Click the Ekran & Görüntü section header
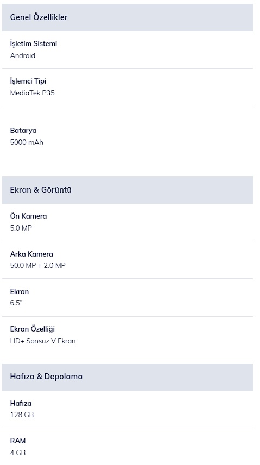The image size is (260, 465). [x=128, y=190]
